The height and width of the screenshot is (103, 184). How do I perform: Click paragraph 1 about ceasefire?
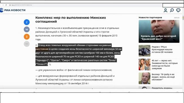[x=77, y=34]
